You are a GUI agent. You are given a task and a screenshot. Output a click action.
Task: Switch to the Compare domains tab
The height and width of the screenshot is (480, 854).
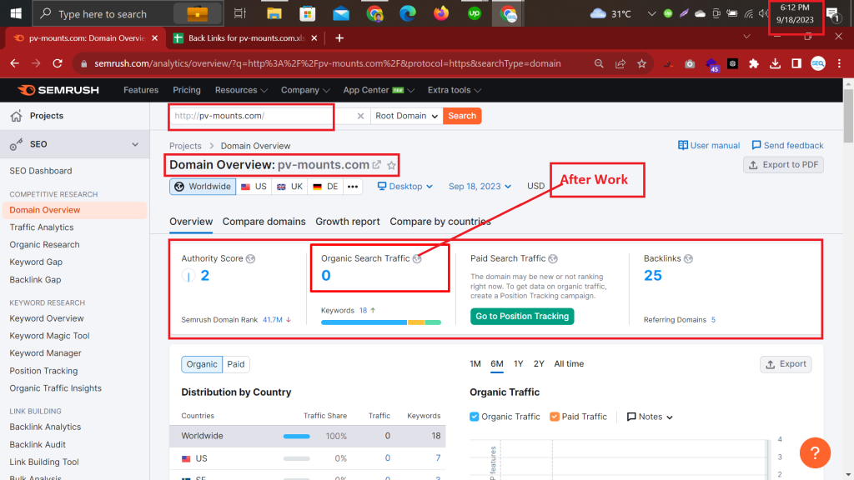coord(264,222)
